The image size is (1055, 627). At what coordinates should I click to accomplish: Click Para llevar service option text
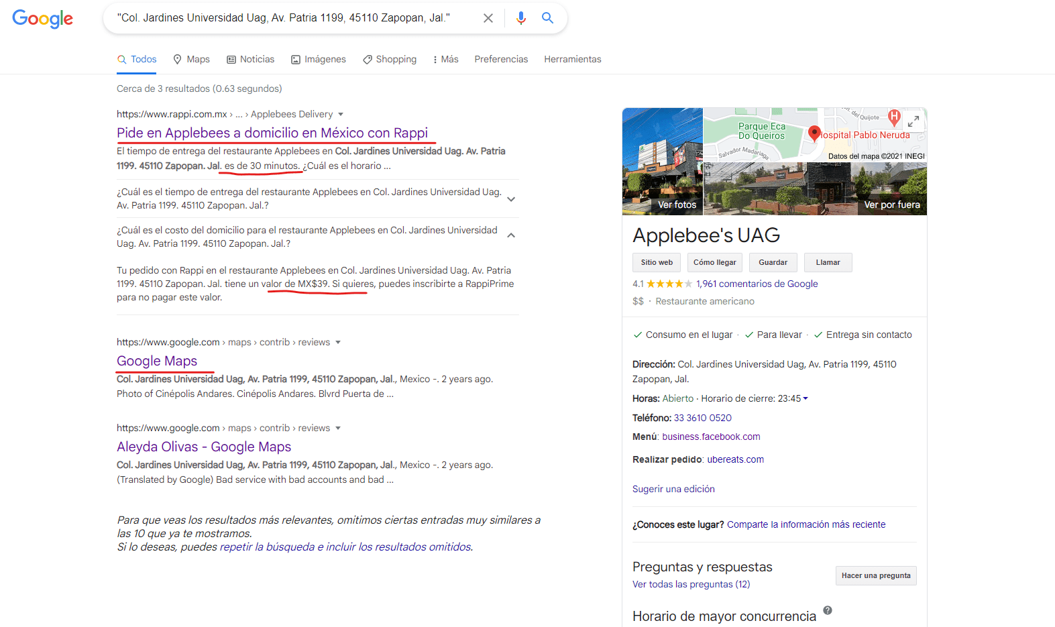[779, 335]
